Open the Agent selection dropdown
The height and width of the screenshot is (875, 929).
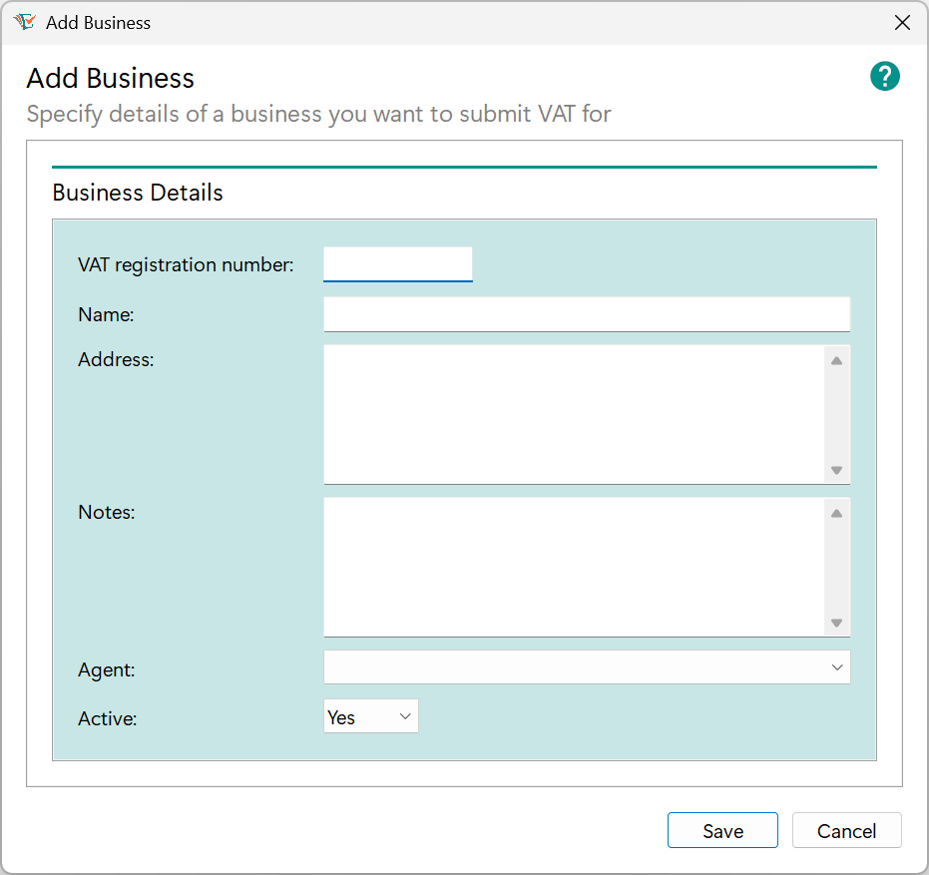(587, 666)
